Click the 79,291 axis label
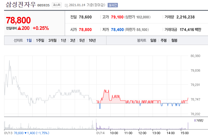This screenshot has height=140, width=208. point(195,85)
